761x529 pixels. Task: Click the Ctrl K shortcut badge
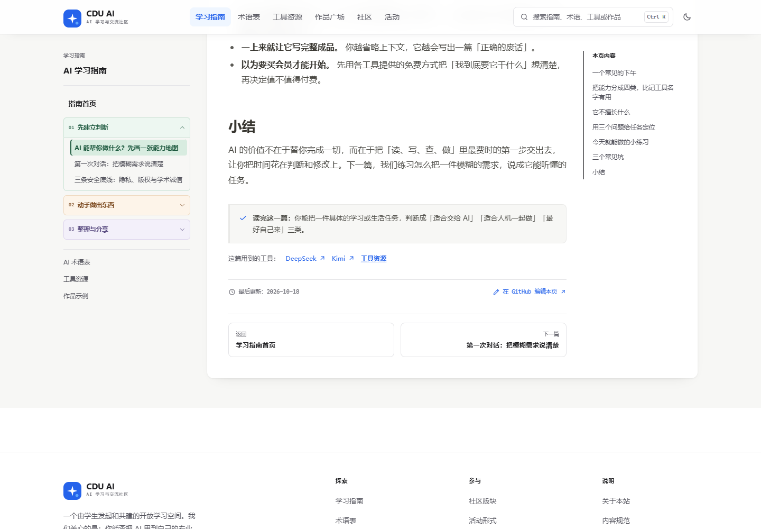(656, 17)
